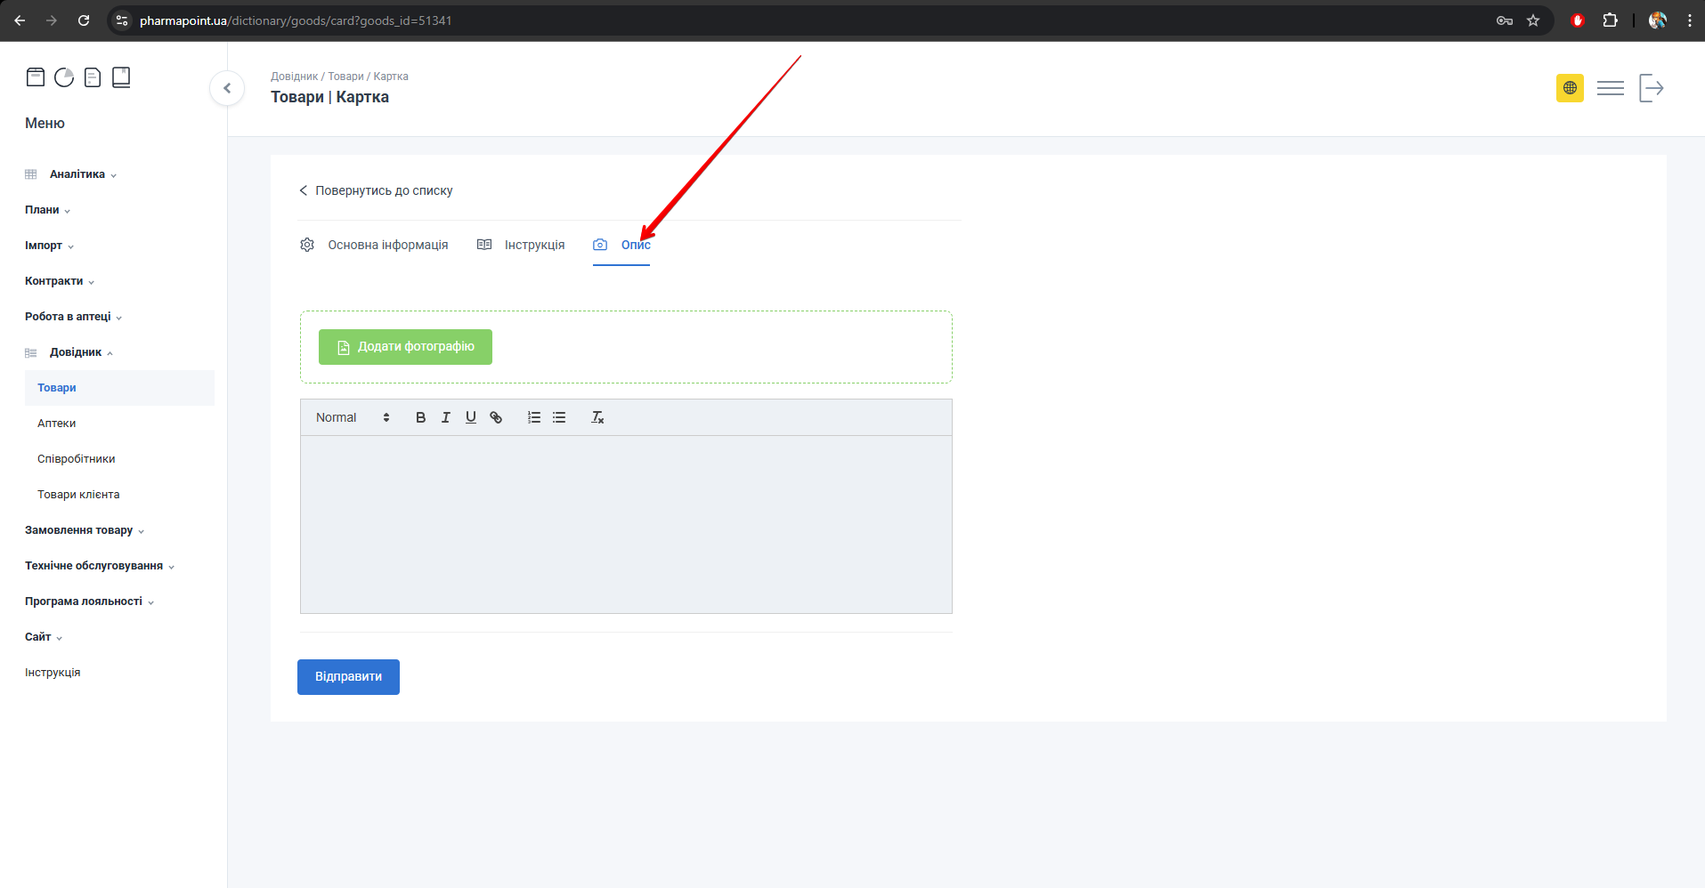Collapse the sidebar with arrow button
The image size is (1705, 888).
pos(227,88)
